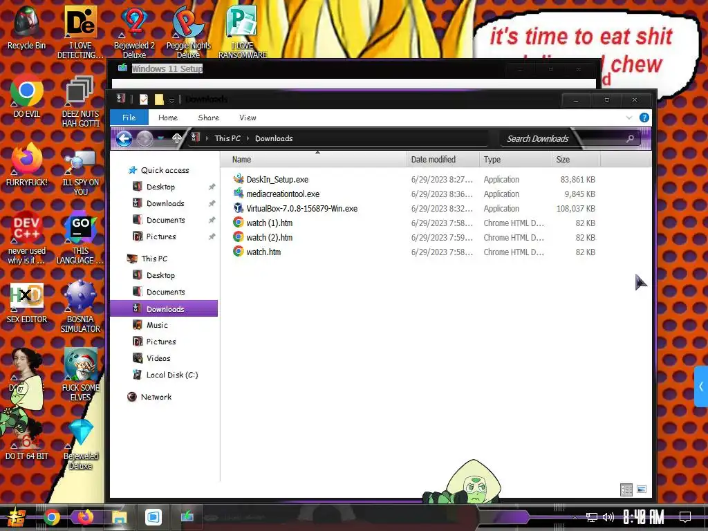Viewport: 708px width, 531px height.
Task: Select the DeskIn_Setup.exe file
Action: [277, 180]
